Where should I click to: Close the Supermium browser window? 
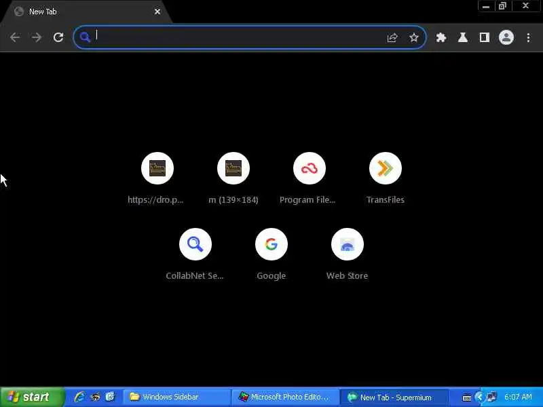[x=525, y=6]
